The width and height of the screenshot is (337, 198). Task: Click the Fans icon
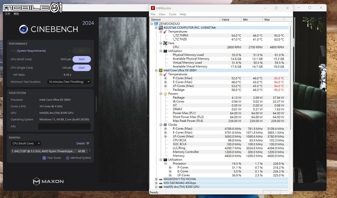[x=165, y=43]
